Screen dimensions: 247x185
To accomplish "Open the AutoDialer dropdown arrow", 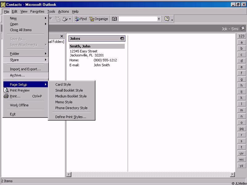I will 70,19.
